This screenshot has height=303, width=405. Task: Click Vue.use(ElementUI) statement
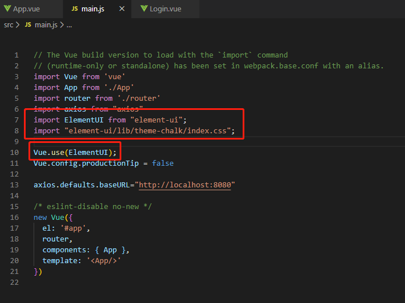75,153
